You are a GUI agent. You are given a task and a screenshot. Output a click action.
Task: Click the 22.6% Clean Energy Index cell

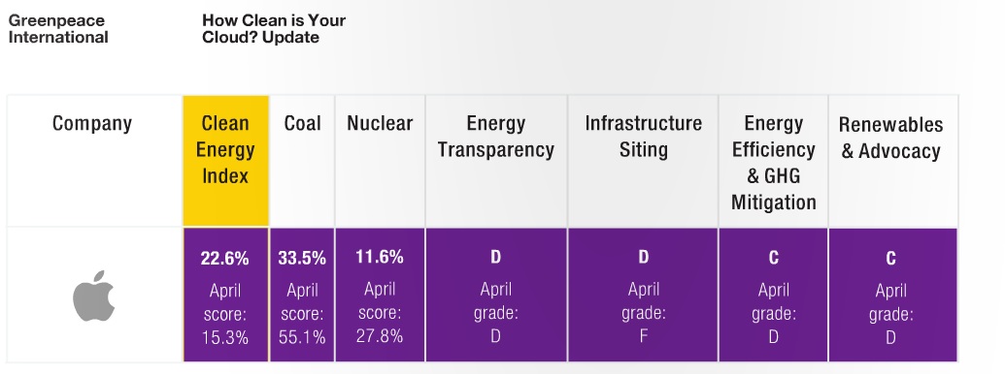(225, 295)
